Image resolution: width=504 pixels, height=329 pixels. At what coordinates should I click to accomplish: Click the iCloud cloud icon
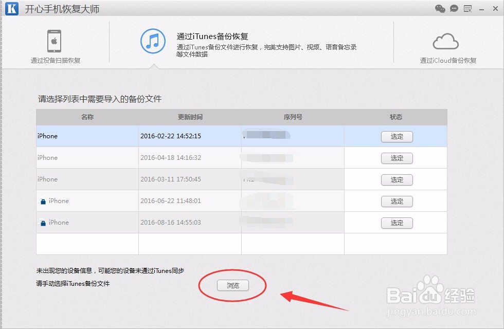point(445,41)
